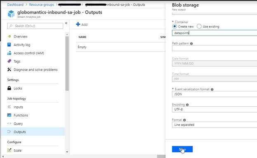Viewport: 257px width, 158px height.
Task: Go to Dashboard breadcrumb link
Action: tap(15, 5)
